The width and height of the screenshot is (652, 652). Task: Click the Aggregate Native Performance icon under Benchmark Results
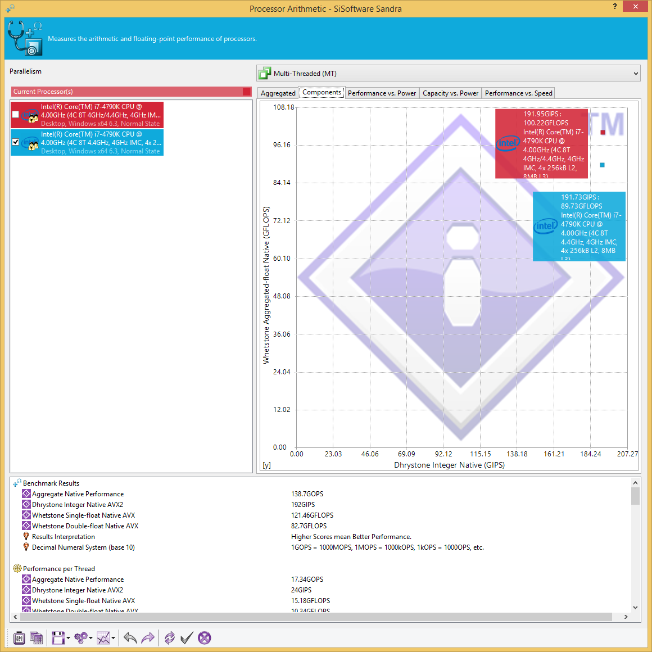pos(26,493)
